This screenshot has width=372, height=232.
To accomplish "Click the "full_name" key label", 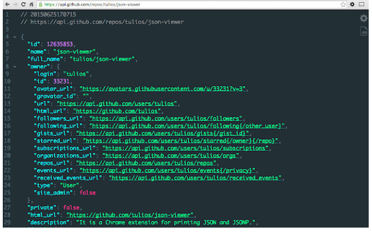I will pyautogui.click(x=45, y=59).
